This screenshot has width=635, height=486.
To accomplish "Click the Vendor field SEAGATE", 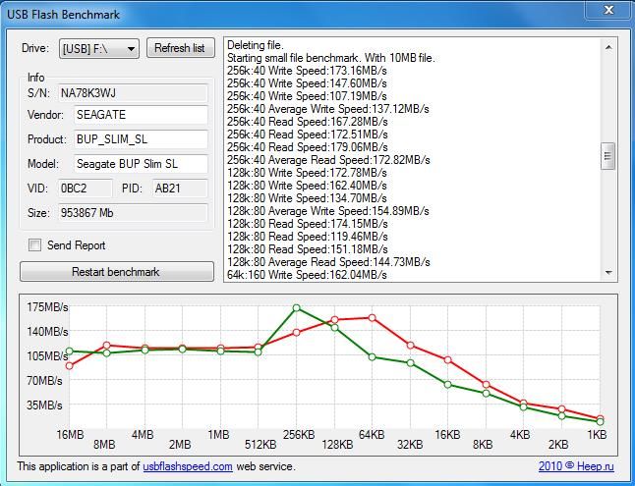I will [141, 115].
